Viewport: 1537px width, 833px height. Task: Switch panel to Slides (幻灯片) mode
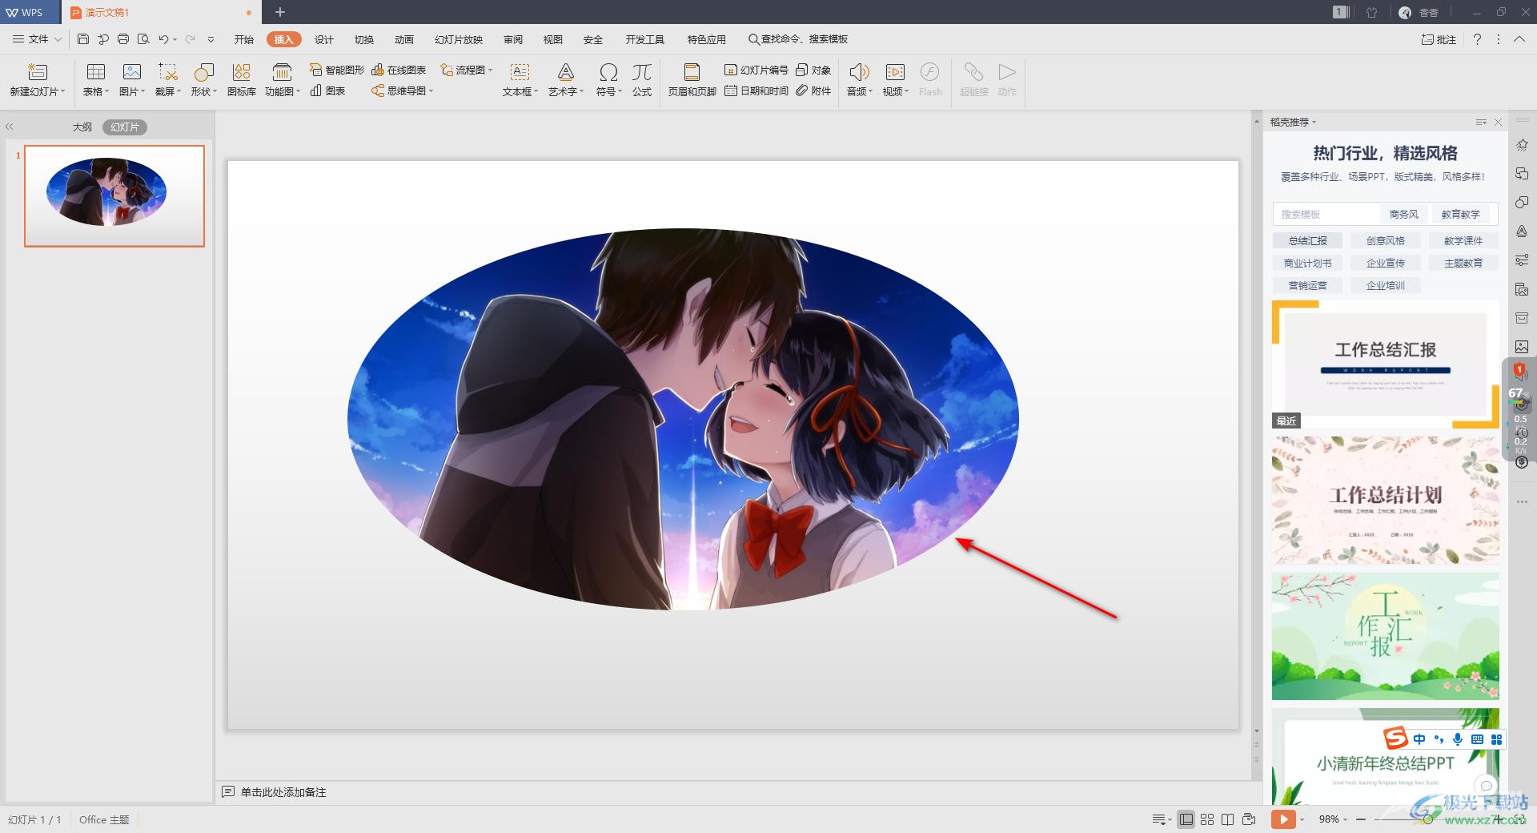click(125, 127)
